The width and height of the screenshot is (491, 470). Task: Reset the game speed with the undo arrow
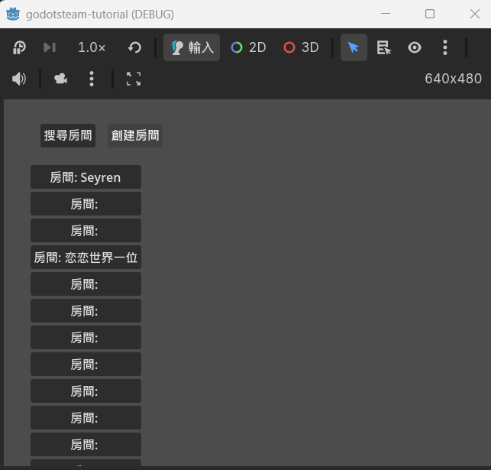pyautogui.click(x=134, y=47)
